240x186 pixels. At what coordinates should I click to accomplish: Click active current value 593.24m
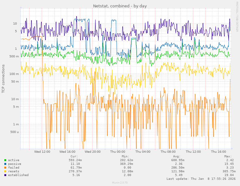tap(75, 160)
